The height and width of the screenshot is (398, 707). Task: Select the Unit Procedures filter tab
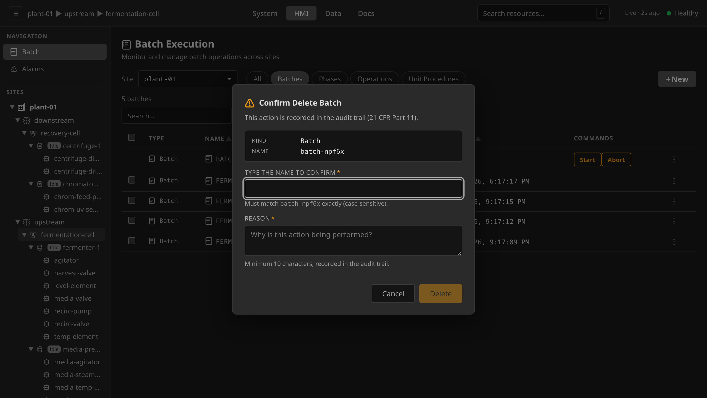coord(434,79)
